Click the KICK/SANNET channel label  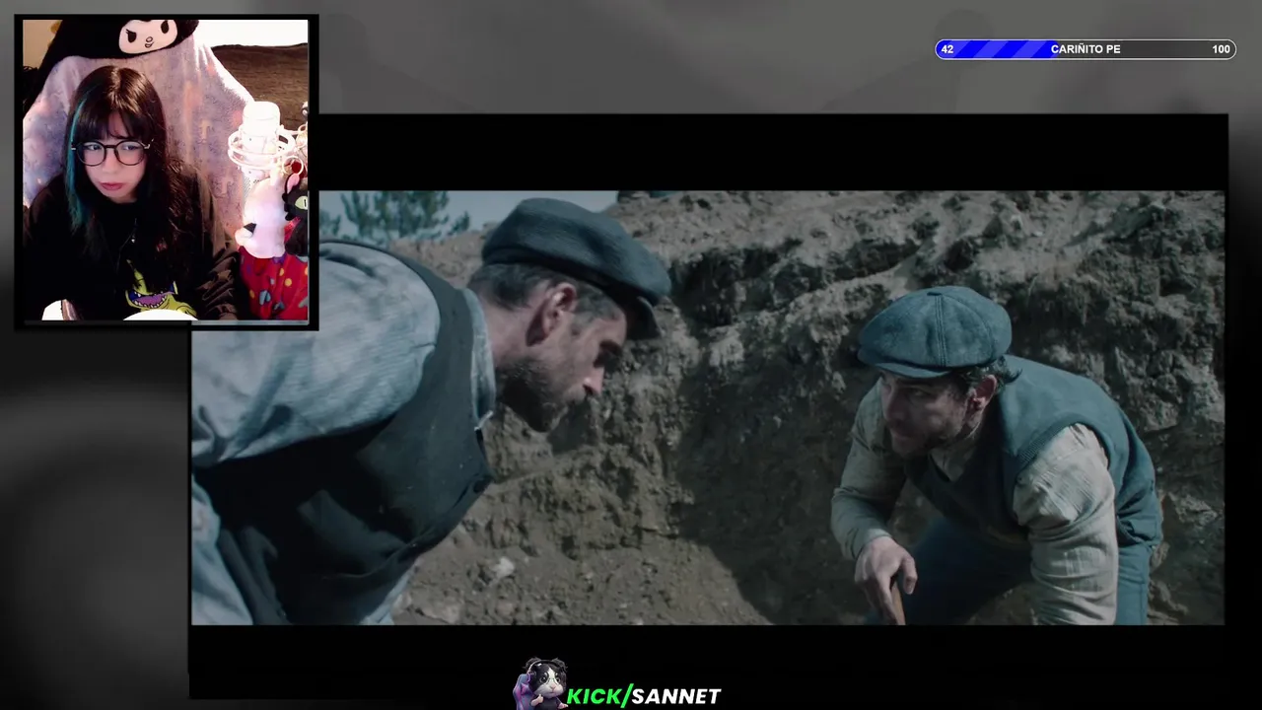(x=644, y=696)
